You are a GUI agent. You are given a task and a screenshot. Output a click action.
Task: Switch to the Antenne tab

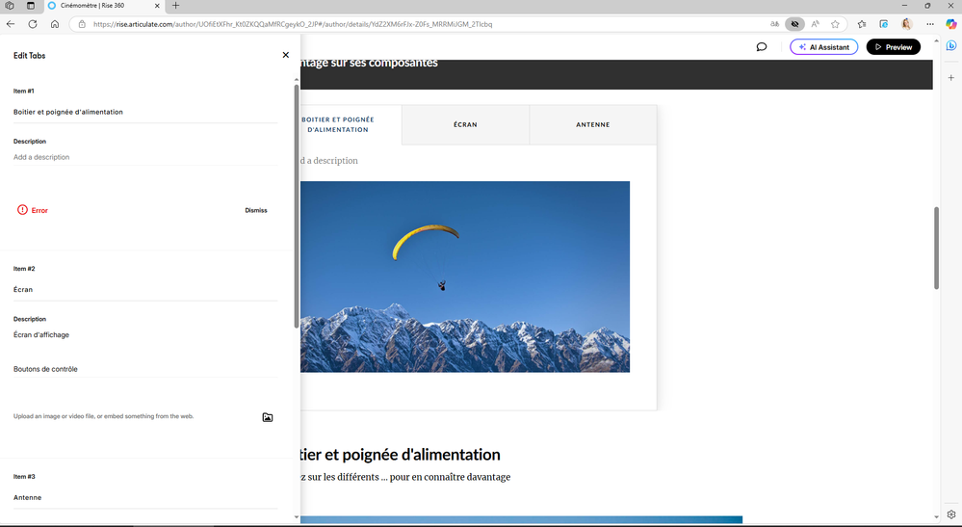pos(592,124)
